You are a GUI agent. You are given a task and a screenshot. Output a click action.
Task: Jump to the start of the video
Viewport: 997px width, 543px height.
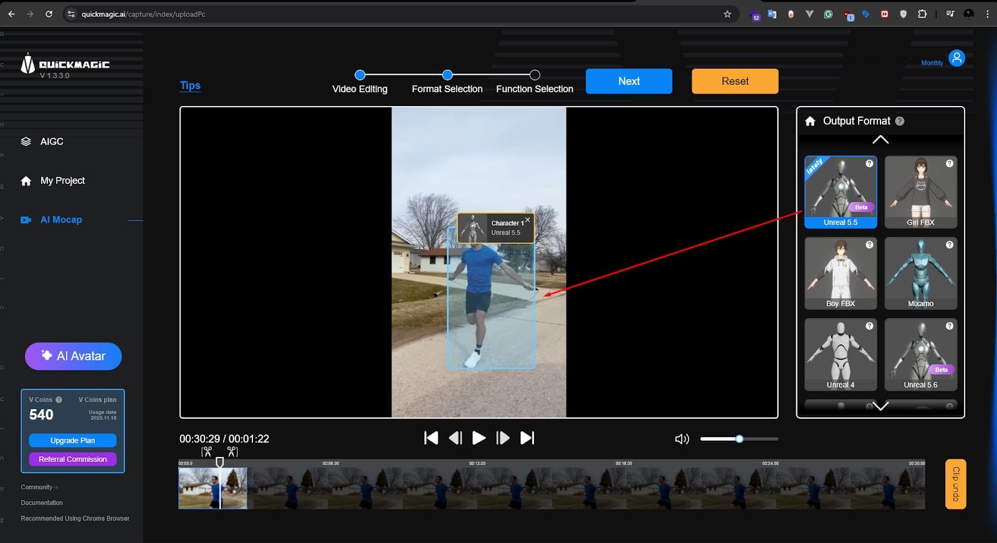pyautogui.click(x=431, y=438)
